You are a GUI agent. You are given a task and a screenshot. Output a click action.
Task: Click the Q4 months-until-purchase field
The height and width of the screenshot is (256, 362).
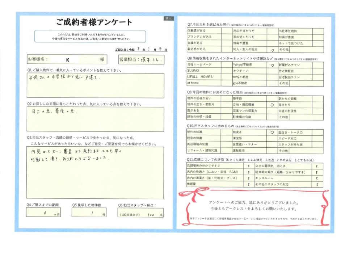[43, 213]
